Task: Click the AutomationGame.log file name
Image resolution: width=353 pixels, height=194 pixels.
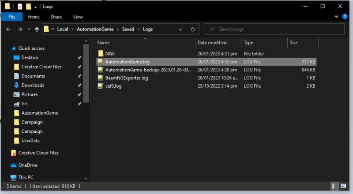Action: coord(128,62)
